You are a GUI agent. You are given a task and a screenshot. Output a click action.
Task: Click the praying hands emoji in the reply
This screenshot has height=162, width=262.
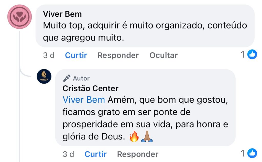147,137
